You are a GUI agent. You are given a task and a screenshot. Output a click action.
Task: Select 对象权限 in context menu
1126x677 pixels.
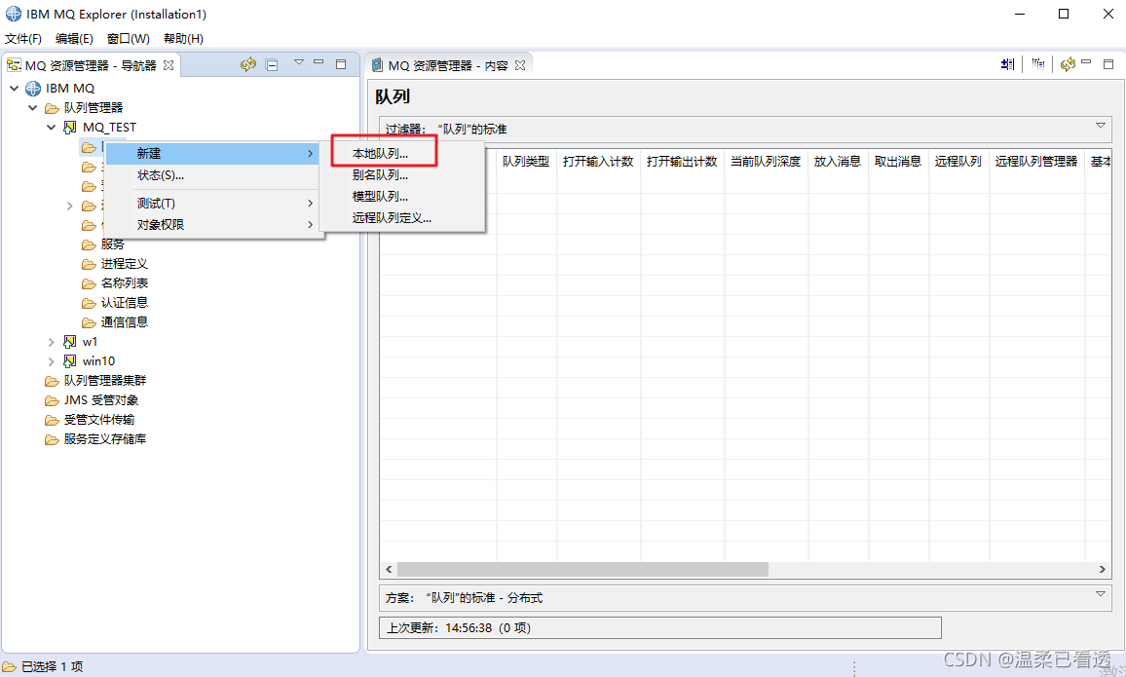click(212, 225)
